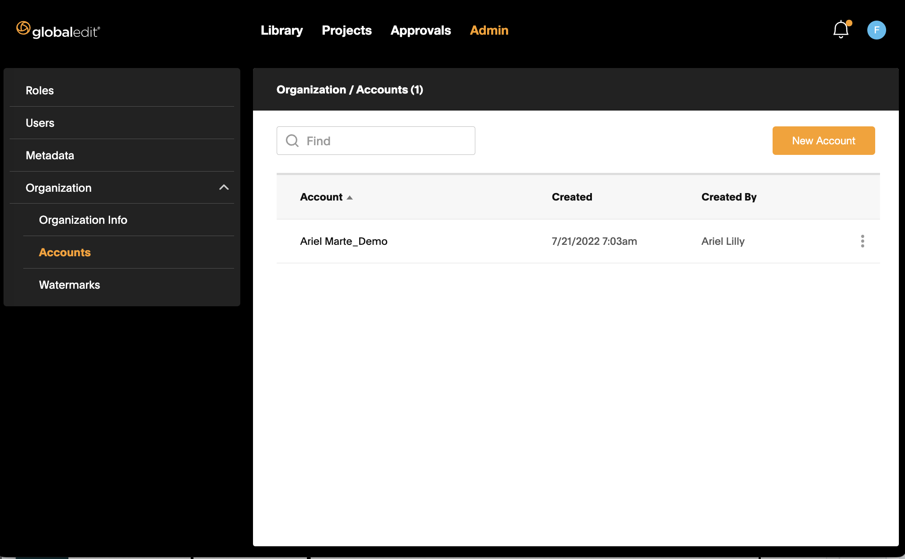Click the creator name Ariel Lilly
This screenshot has width=905, height=559.
pos(723,241)
